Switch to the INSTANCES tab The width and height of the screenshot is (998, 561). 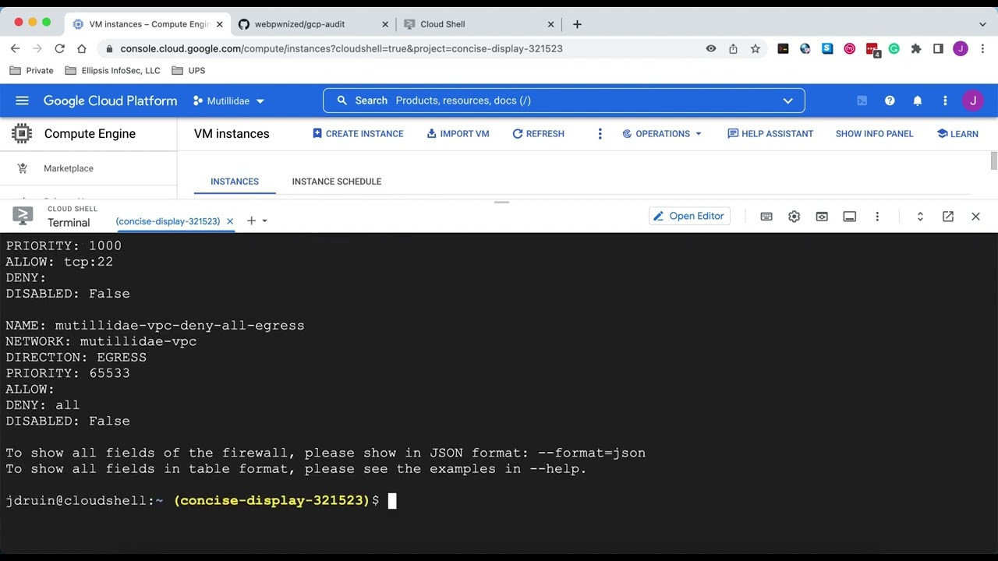coord(235,182)
